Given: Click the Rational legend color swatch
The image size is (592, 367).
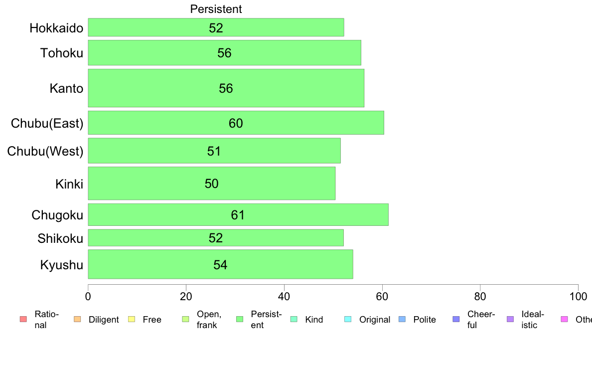Looking at the screenshot, I should coord(23,319).
